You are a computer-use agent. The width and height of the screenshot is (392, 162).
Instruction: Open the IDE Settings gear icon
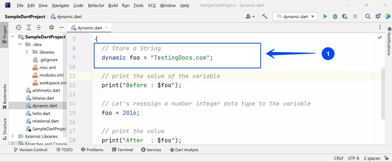pyautogui.click(x=378, y=16)
